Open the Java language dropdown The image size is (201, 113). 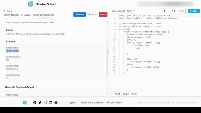point(123,11)
